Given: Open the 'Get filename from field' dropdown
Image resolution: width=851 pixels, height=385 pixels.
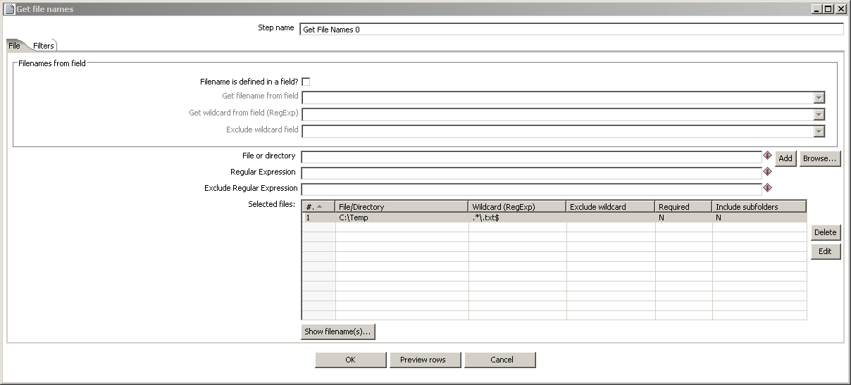Looking at the screenshot, I should (x=819, y=98).
